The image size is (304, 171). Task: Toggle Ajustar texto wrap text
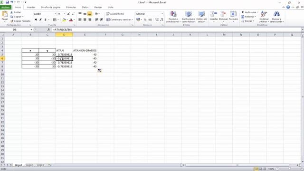click(115, 14)
